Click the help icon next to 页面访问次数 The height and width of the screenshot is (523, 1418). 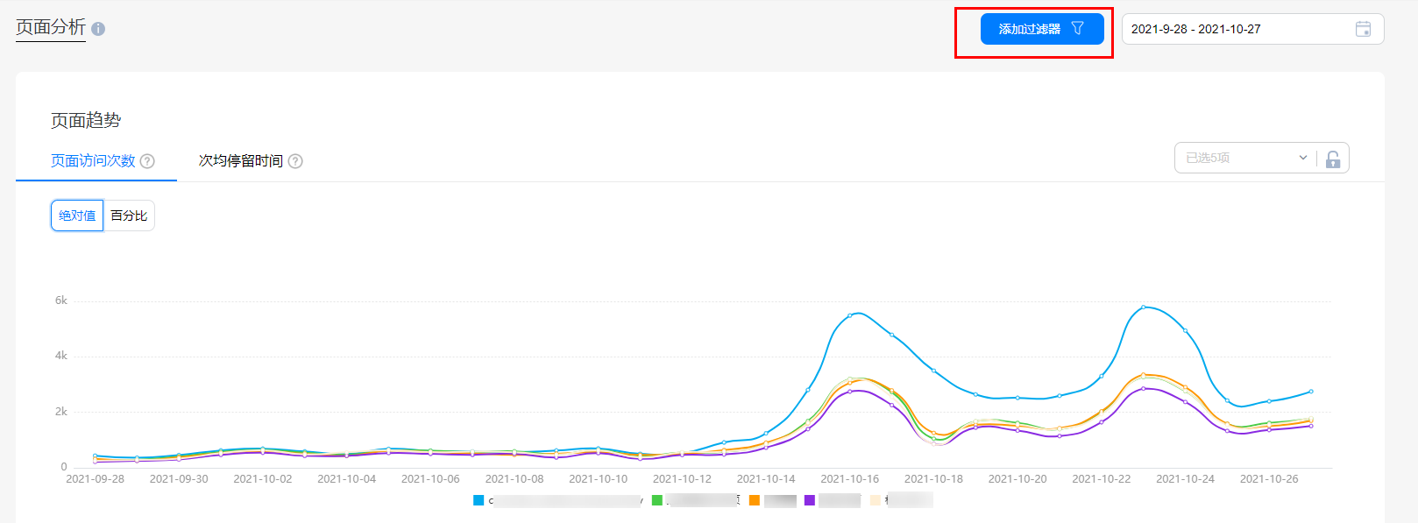click(147, 161)
